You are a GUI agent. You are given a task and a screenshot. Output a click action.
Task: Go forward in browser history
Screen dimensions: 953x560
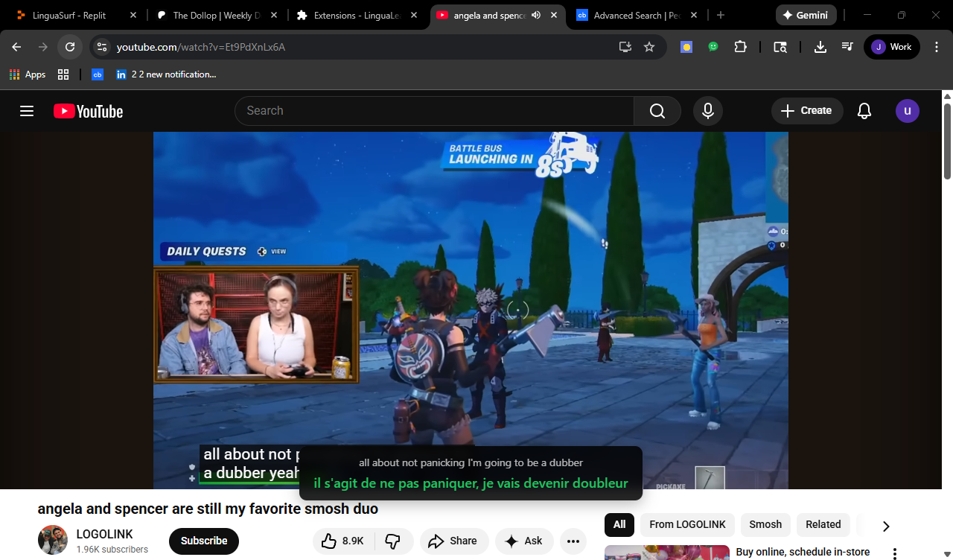tap(43, 47)
